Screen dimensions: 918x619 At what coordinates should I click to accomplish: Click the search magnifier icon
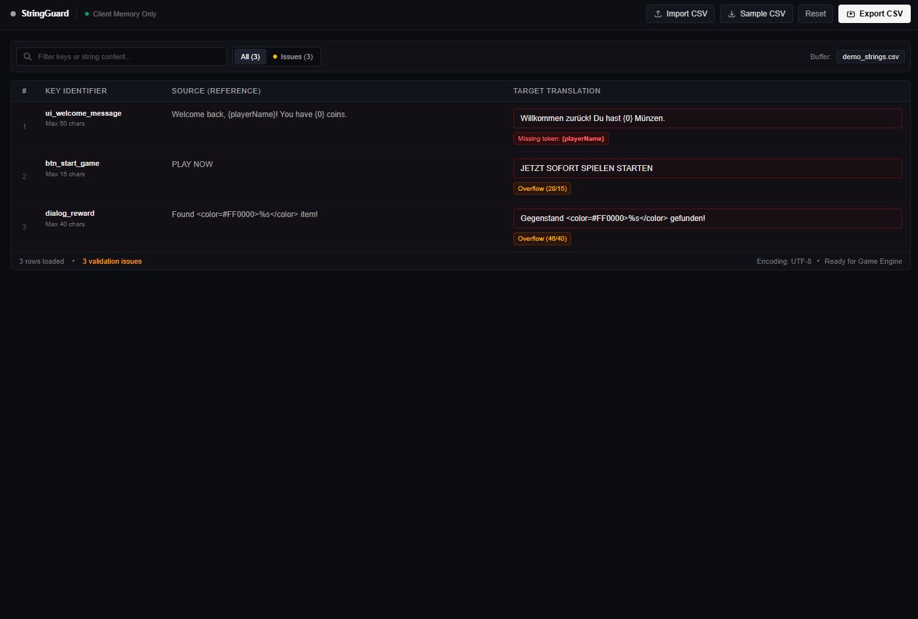coord(28,57)
